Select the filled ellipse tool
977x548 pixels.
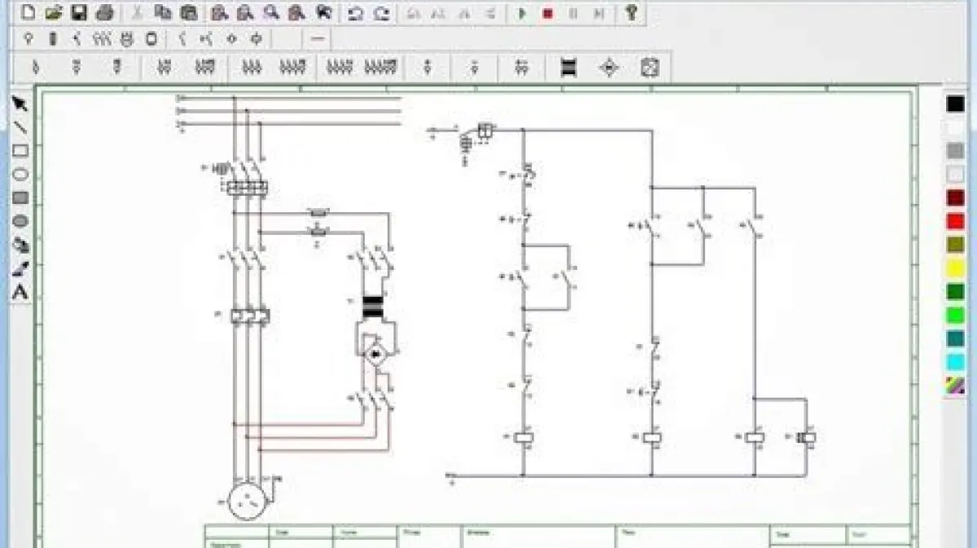tap(20, 221)
